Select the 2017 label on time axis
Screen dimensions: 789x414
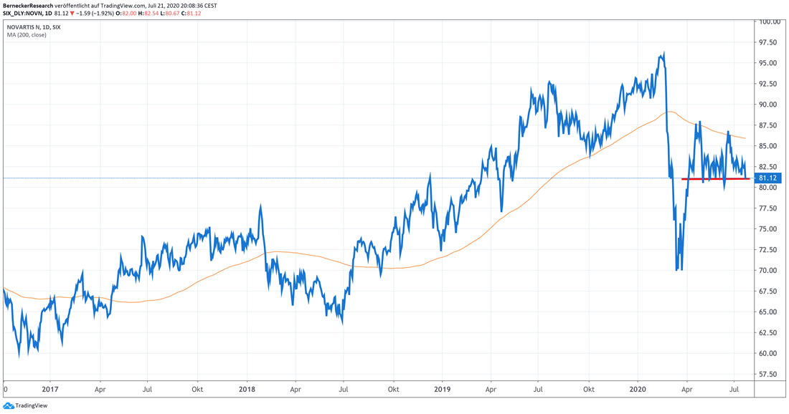50,390
